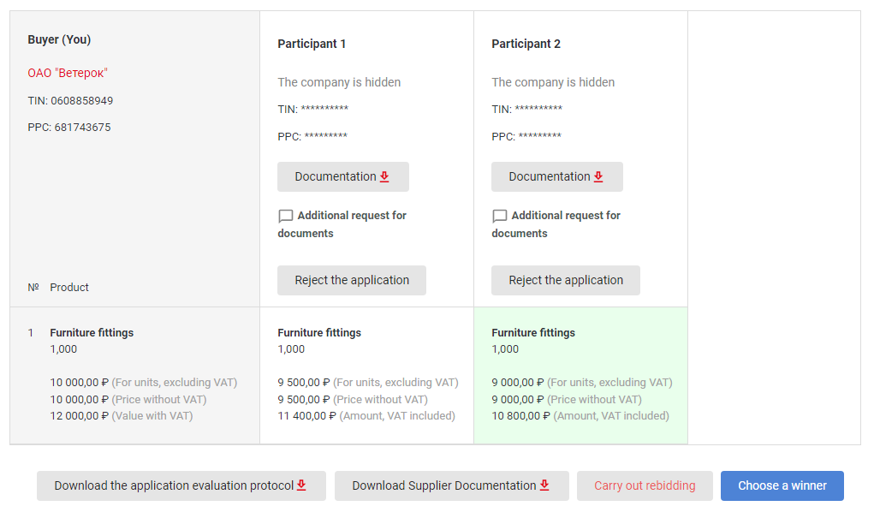
Task: Open buyer company ОАО "Ветерок" link
Action: [68, 73]
